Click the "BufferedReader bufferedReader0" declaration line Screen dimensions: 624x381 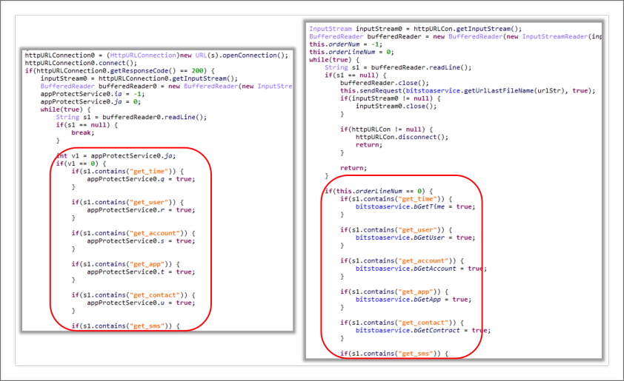pyautogui.click(x=166, y=87)
